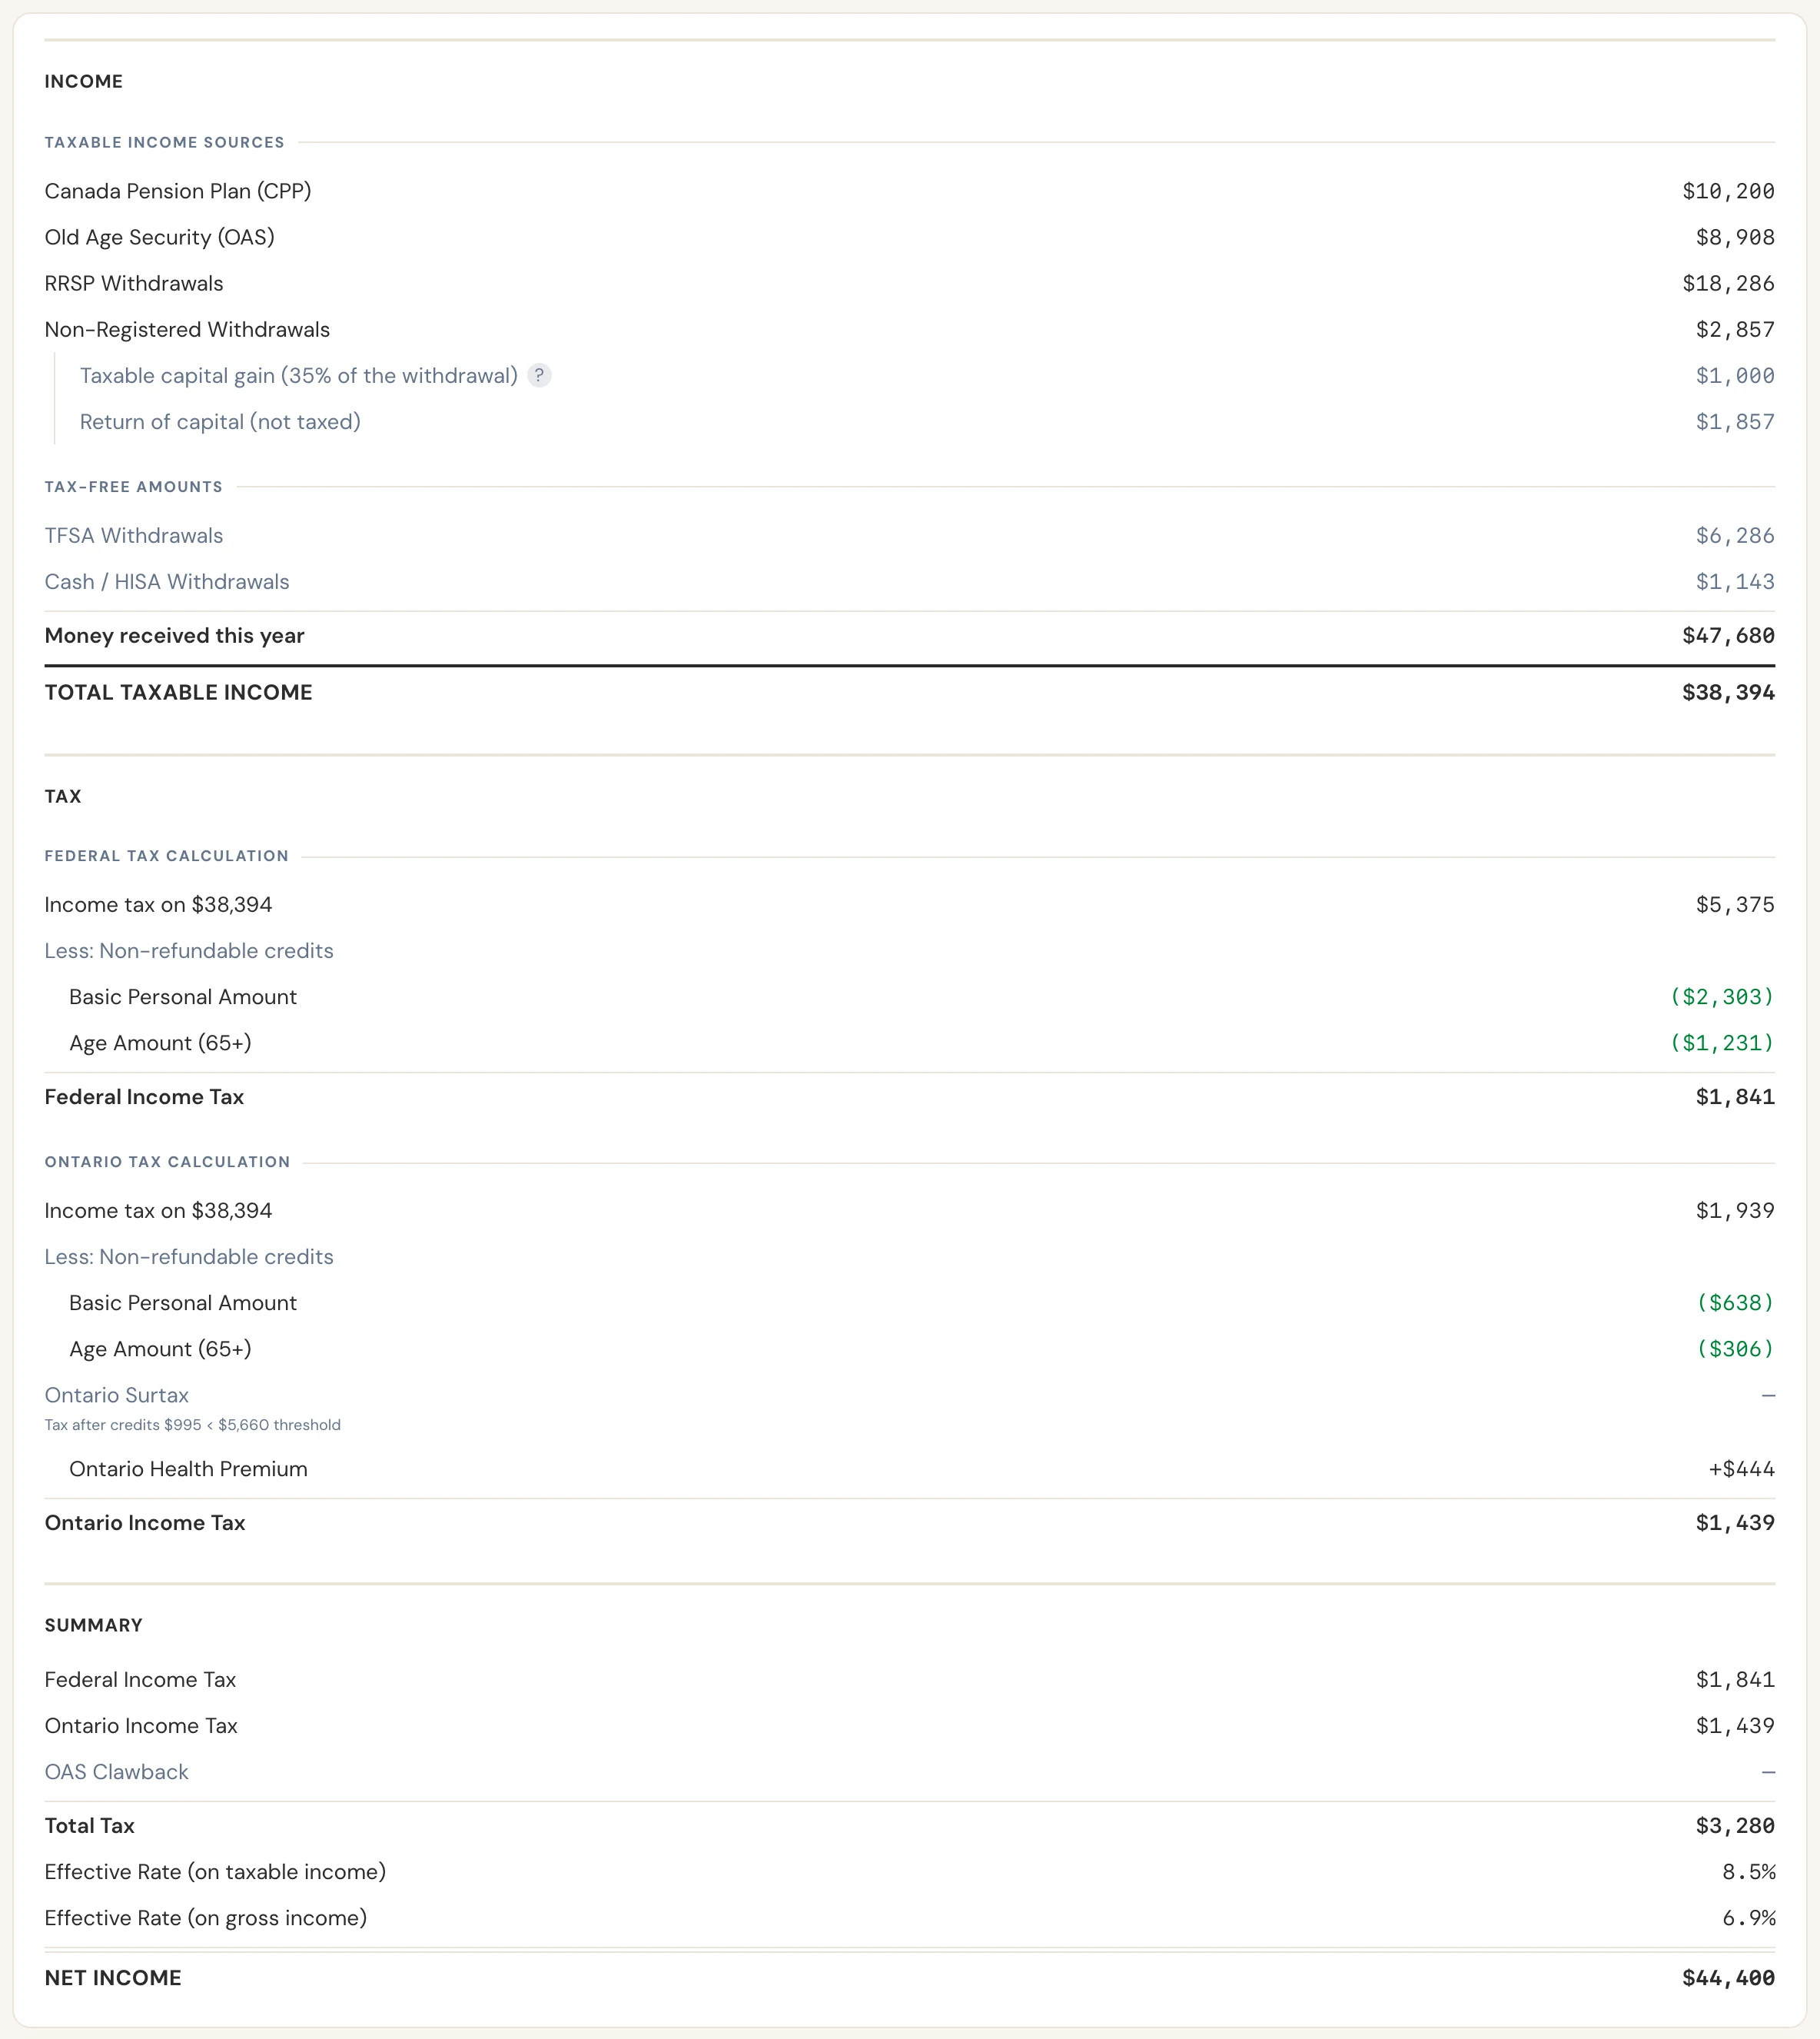Click the $1,939 Ontario income tax amount
The width and height of the screenshot is (1820, 2039).
[1735, 1211]
